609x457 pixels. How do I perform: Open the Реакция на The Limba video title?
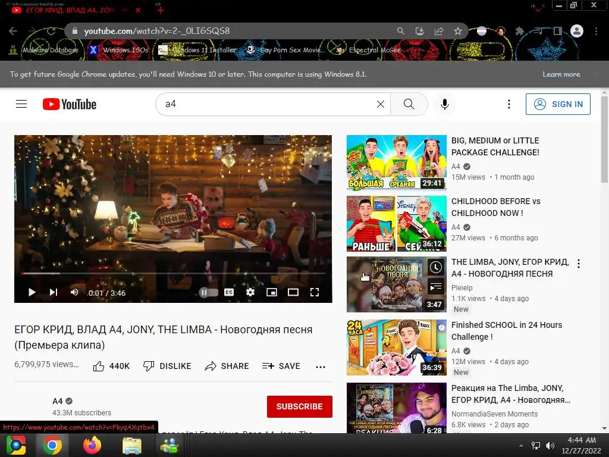tap(511, 394)
